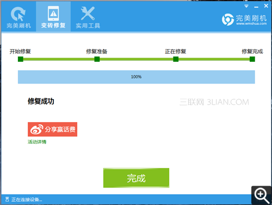Click the www.wmshua.com website text
This screenshot has height=205, width=272.
[x=251, y=24]
